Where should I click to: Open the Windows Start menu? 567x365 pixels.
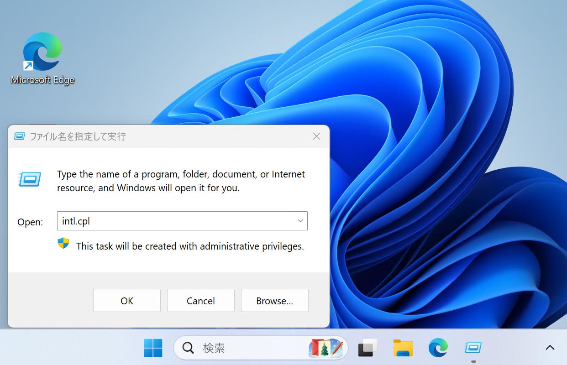(153, 348)
